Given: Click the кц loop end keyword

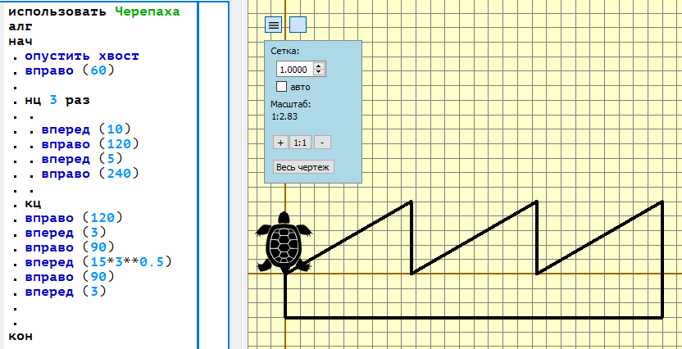Looking at the screenshot, I should pyautogui.click(x=33, y=204).
